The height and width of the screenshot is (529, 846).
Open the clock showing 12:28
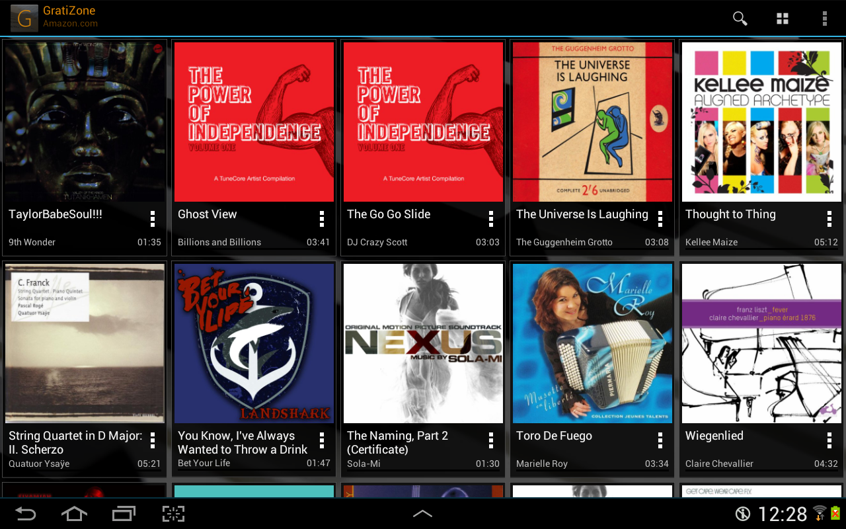click(783, 514)
